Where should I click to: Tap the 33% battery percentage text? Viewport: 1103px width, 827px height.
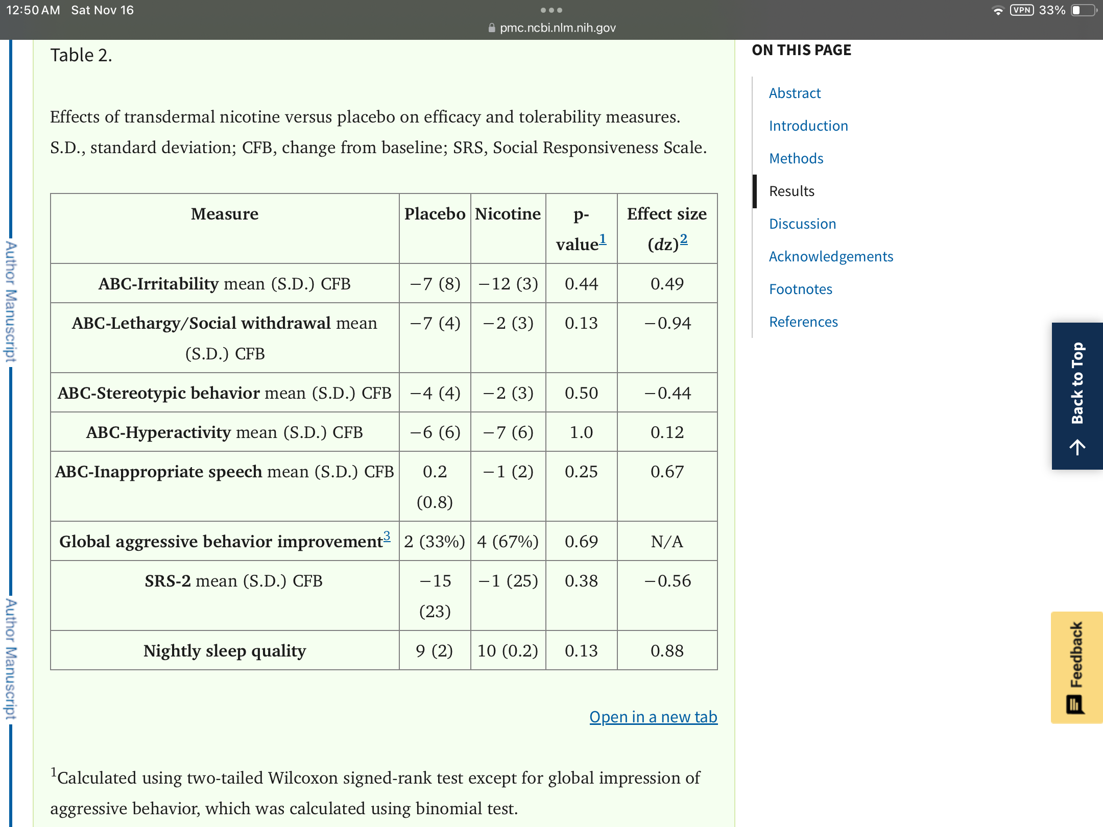tap(1052, 10)
